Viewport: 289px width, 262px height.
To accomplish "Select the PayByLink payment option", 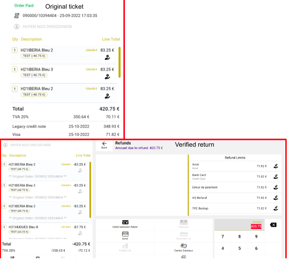I will pyautogui.click(x=125, y=247).
